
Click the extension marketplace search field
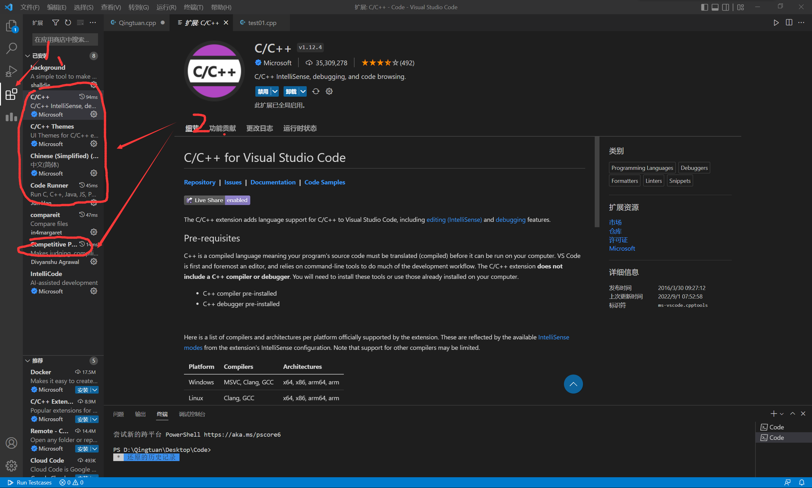point(65,40)
